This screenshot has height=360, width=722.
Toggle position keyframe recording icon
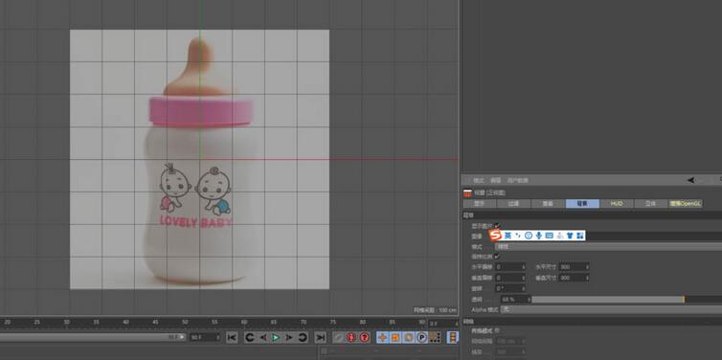(x=382, y=337)
